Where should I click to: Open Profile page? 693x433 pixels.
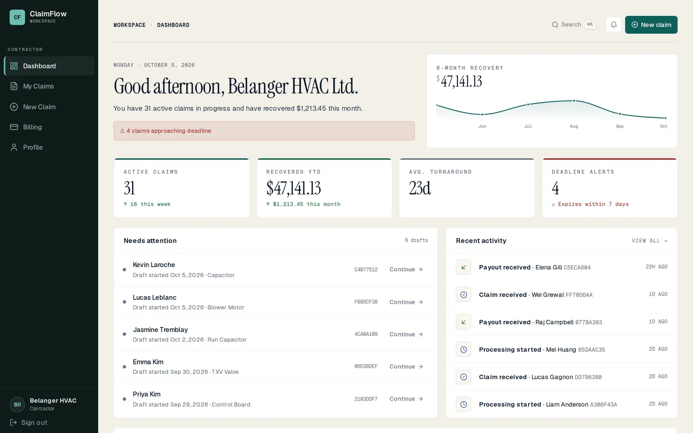point(49,147)
